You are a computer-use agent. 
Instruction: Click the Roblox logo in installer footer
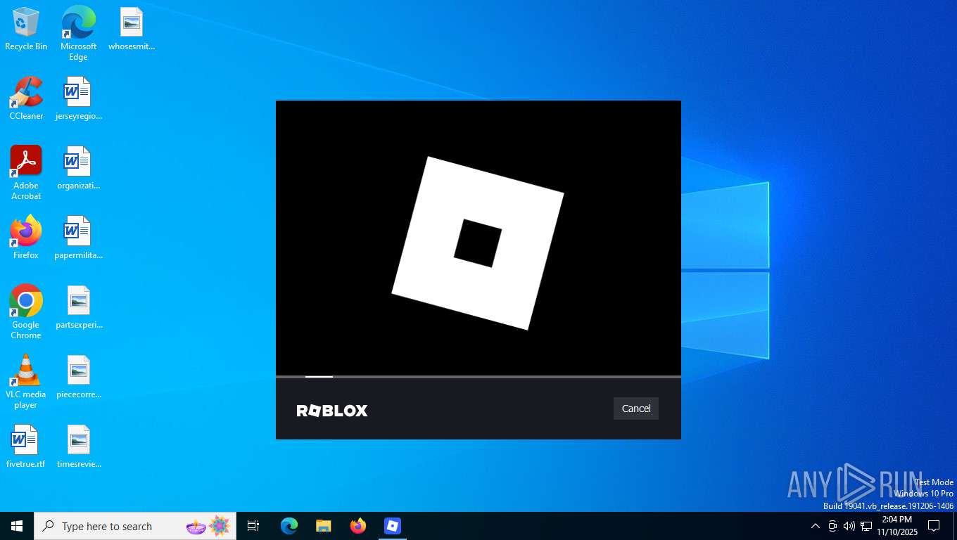332,411
